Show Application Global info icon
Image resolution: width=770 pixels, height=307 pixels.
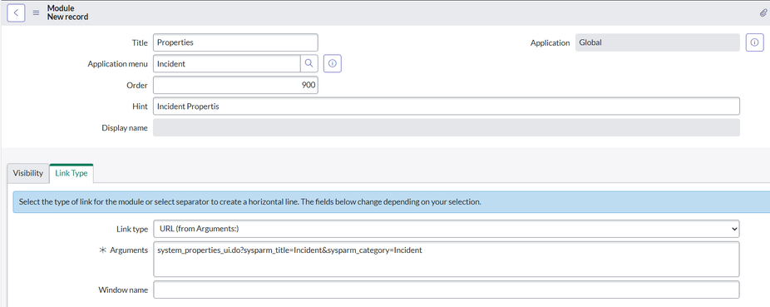click(755, 42)
